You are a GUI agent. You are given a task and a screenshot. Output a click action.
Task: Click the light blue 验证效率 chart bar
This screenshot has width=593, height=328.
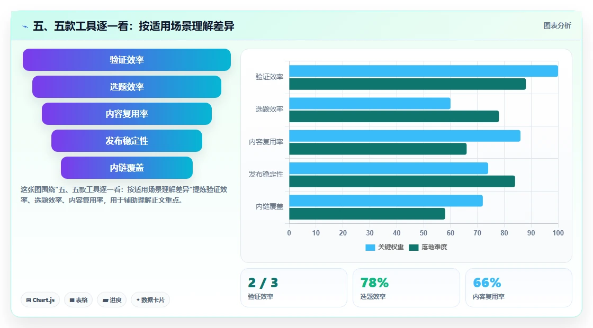[x=424, y=71]
